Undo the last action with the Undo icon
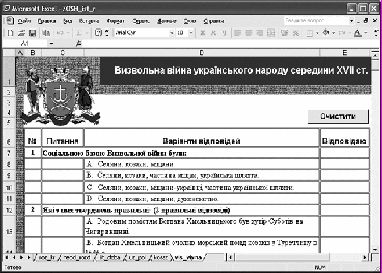This screenshot has height=273, width=382. click(60, 33)
